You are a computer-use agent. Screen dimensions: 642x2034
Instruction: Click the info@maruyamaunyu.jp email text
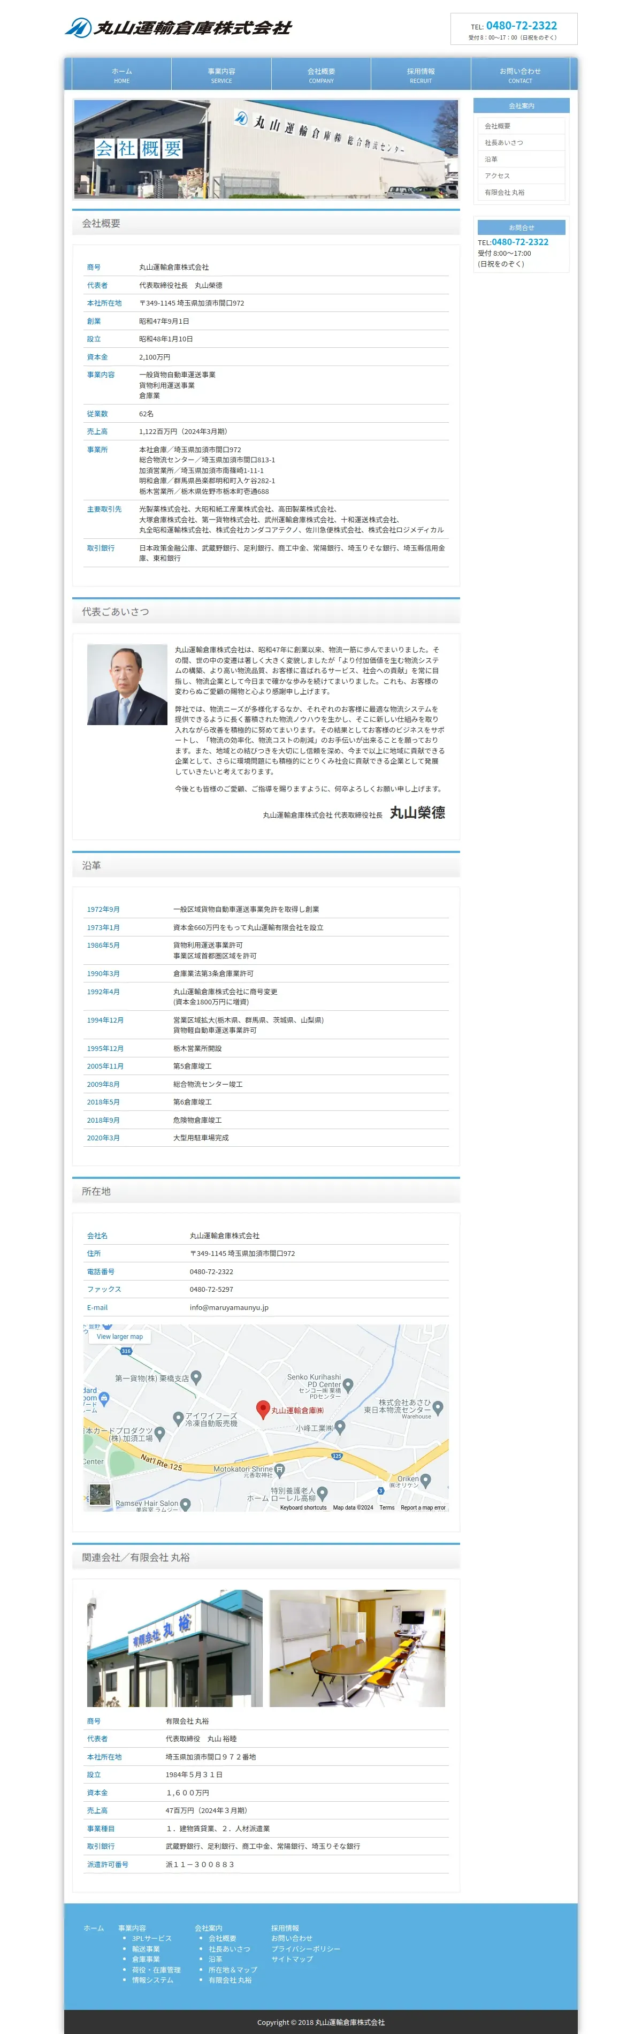click(229, 1308)
